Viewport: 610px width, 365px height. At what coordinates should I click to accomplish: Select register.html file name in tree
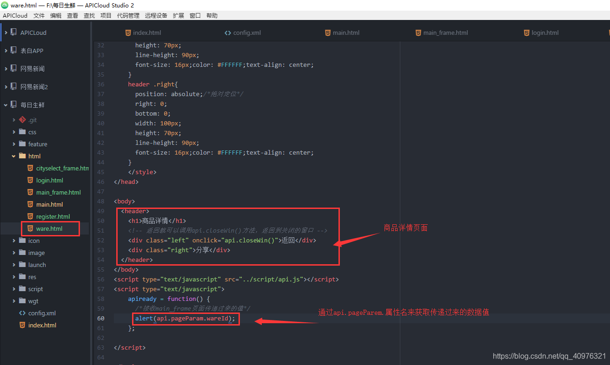53,216
